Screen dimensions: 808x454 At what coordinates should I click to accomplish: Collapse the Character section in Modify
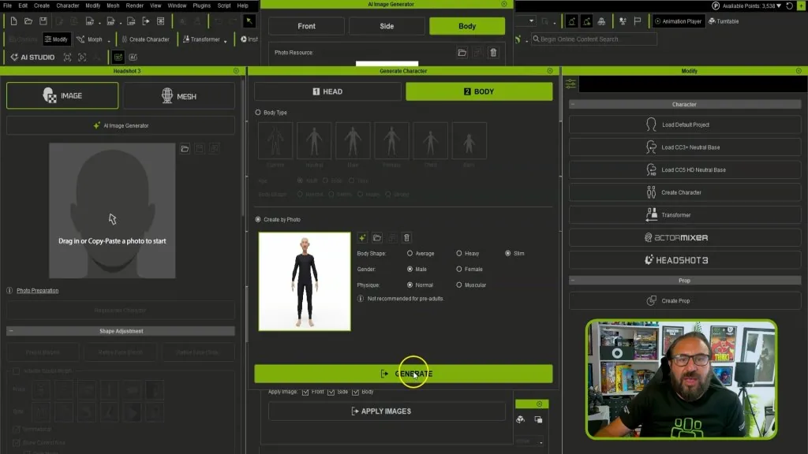point(573,105)
